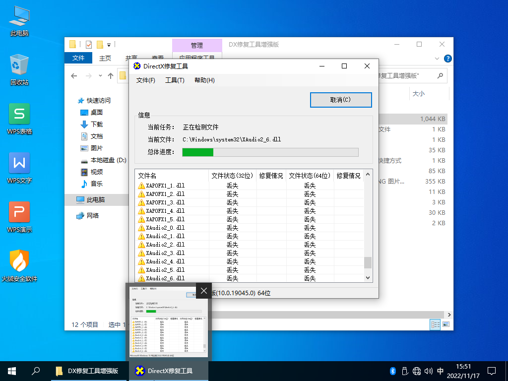Viewport: 508px width, 381px height.
Task: Open Explorer 文件 ribbon tab
Action: click(x=78, y=58)
